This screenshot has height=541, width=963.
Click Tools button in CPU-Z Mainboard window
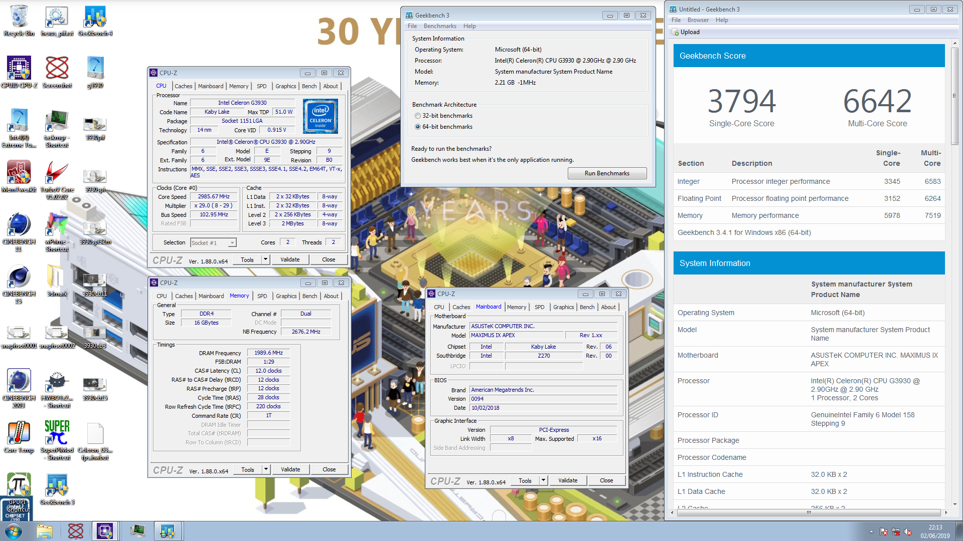pos(525,480)
